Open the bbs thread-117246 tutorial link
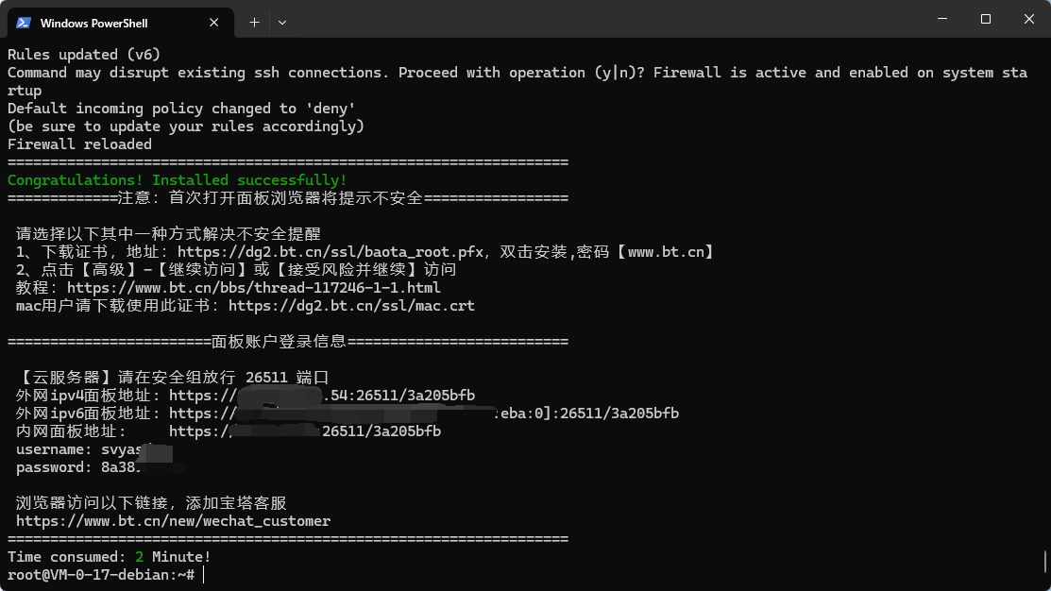Image resolution: width=1051 pixels, height=591 pixels. (254, 288)
